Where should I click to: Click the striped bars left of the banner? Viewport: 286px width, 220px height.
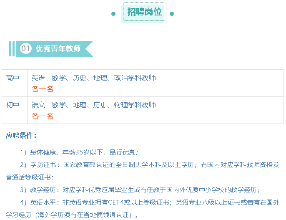(x=12, y=49)
